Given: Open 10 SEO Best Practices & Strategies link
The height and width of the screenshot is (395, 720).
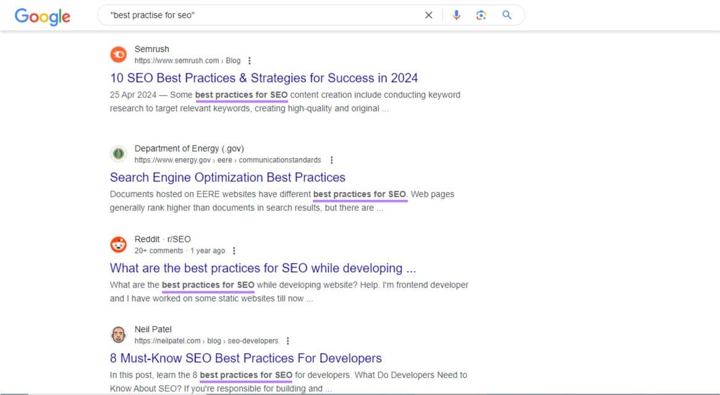Looking at the screenshot, I should click(263, 78).
